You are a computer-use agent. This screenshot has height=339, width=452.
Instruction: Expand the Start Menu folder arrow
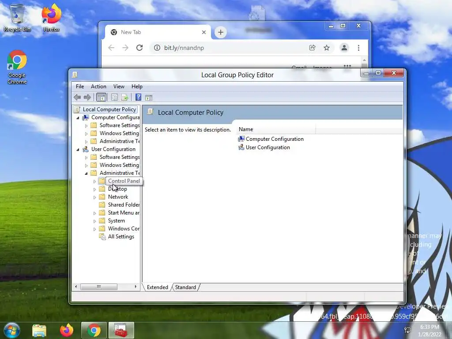pos(94,213)
